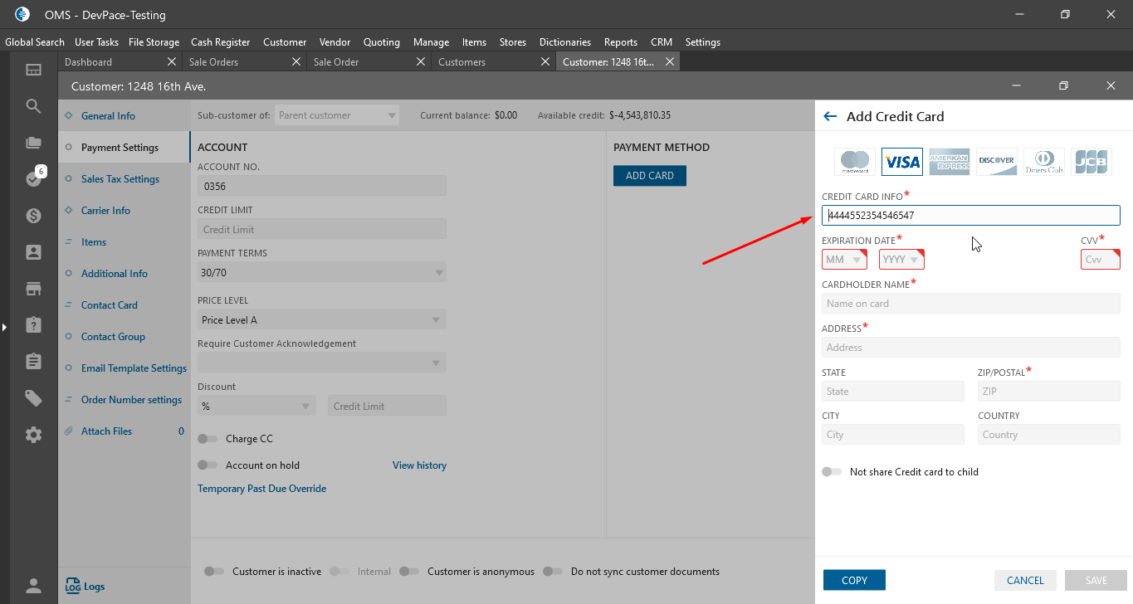Open the contact card icon in left sidebar
This screenshot has width=1133, height=604.
pos(33,252)
